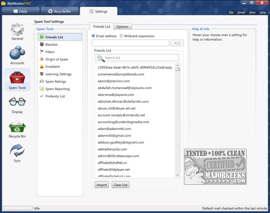Screen dimensions: 270x213
Task: Click the Filters flag icon
Action: [x=42, y=52]
